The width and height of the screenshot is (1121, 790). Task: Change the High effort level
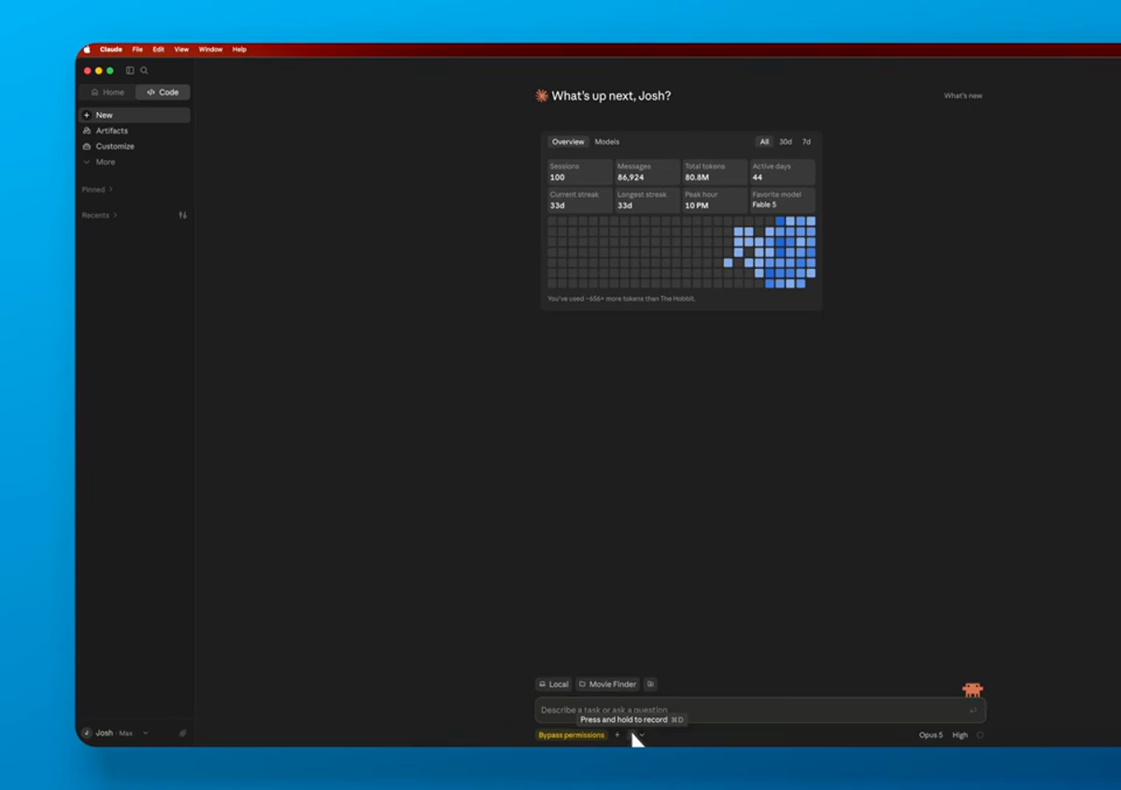click(x=959, y=735)
